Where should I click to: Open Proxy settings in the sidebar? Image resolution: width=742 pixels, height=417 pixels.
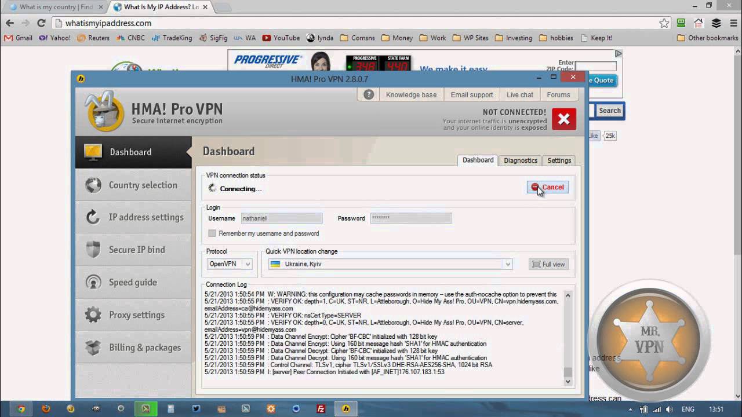pos(133,315)
